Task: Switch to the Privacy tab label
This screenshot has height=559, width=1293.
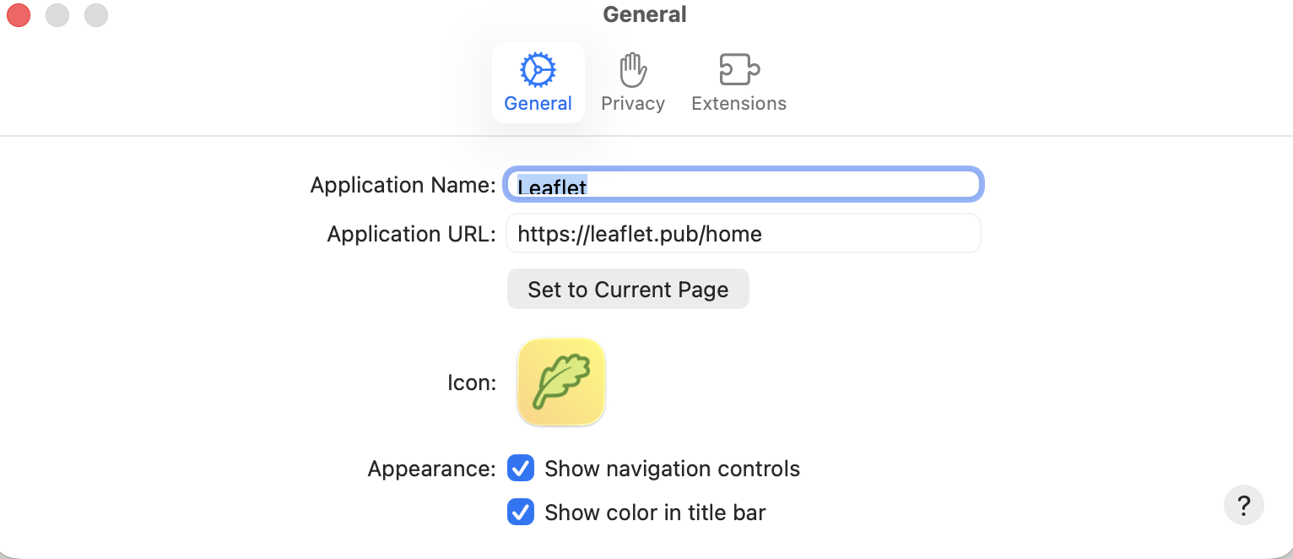Action: [633, 104]
